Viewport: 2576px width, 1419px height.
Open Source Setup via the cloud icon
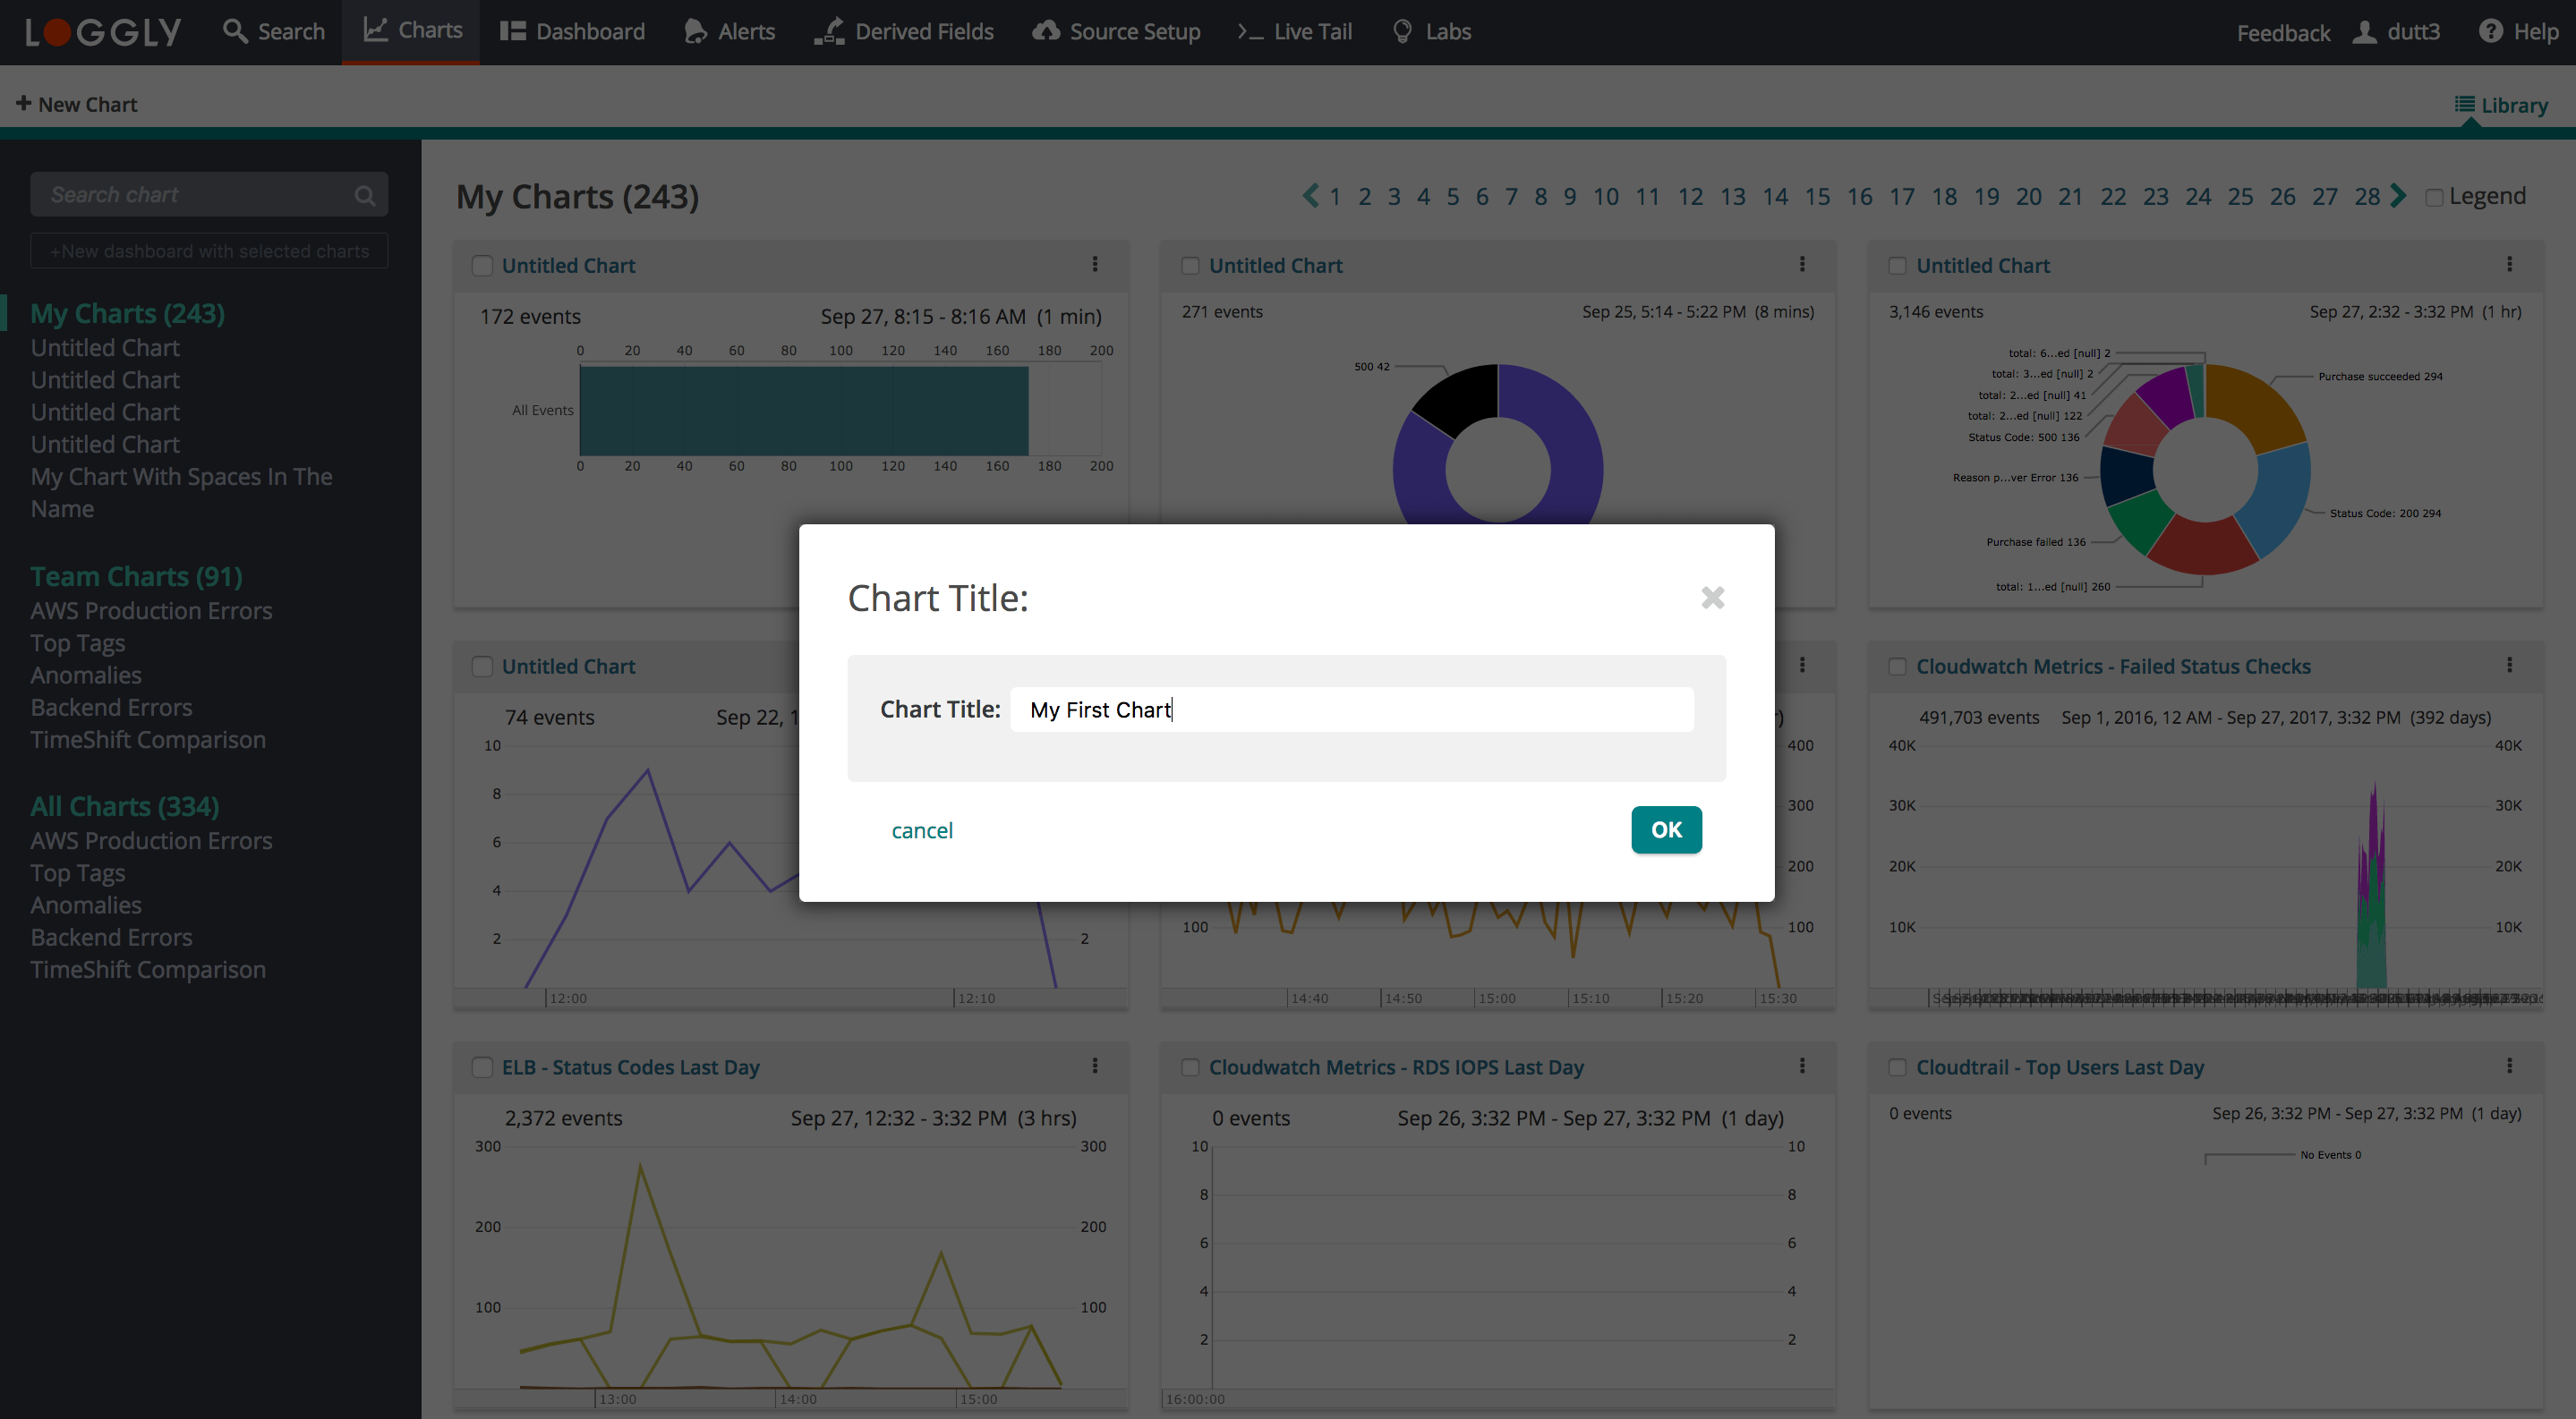(1045, 31)
